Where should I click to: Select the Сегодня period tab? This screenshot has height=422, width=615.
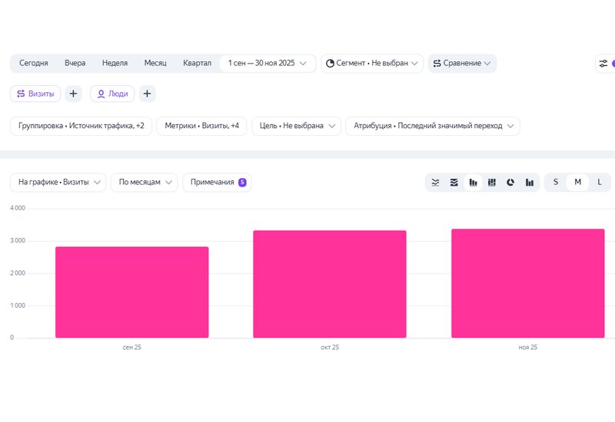[34, 64]
